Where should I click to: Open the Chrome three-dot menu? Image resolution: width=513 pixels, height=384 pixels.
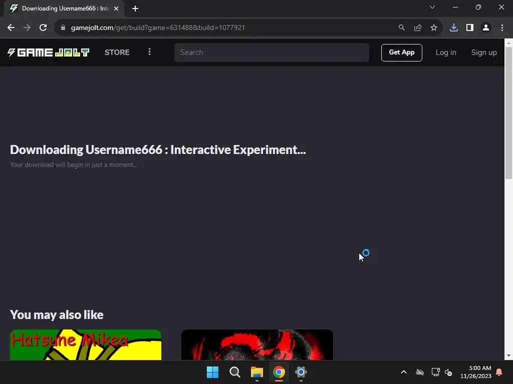502,28
